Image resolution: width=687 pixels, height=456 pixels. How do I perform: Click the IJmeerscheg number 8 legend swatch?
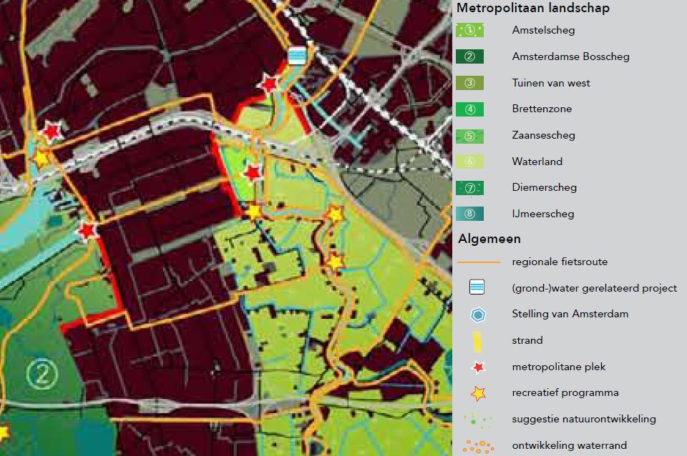(469, 214)
